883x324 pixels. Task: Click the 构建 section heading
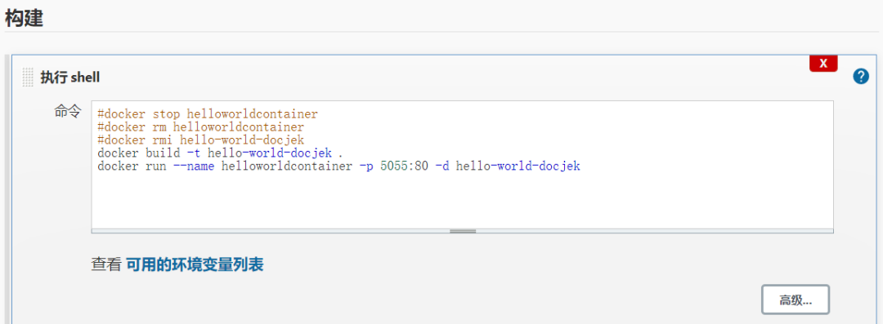(24, 19)
